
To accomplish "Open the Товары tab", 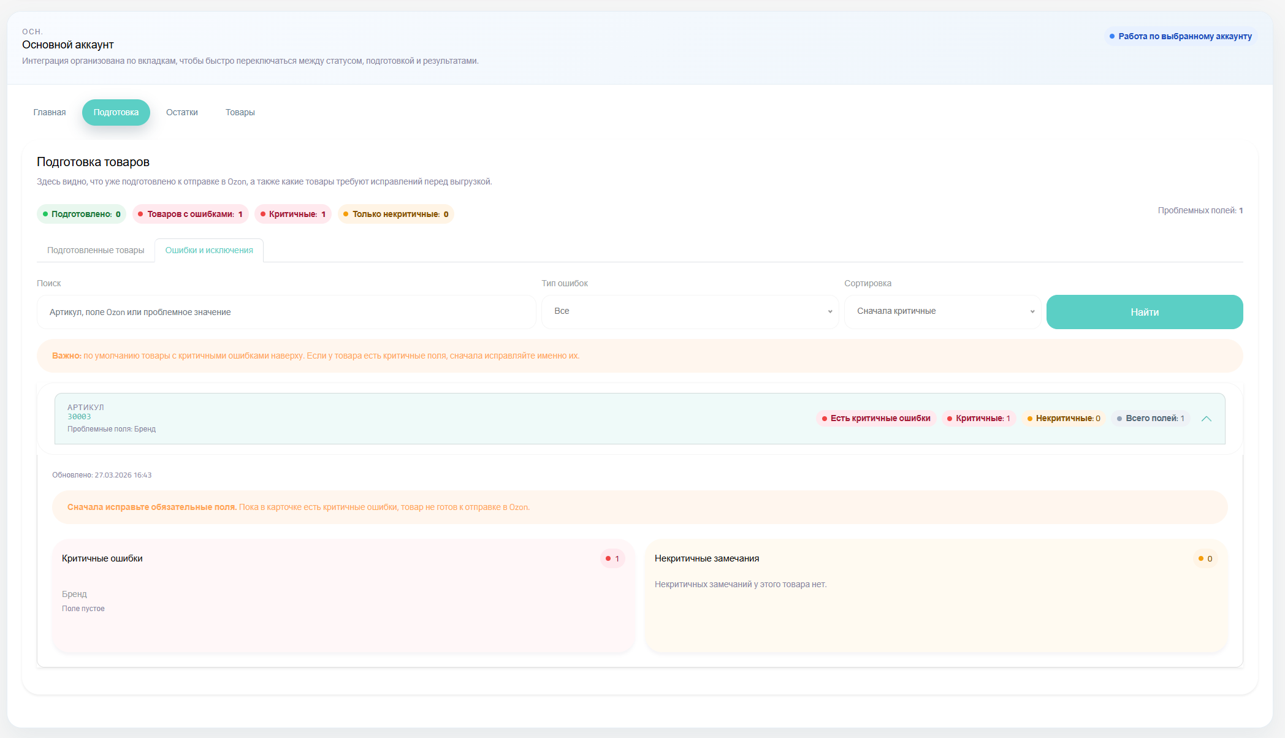I will pos(240,112).
